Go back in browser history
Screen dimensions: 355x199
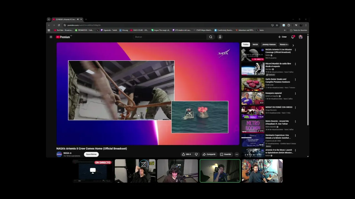(x=49, y=25)
